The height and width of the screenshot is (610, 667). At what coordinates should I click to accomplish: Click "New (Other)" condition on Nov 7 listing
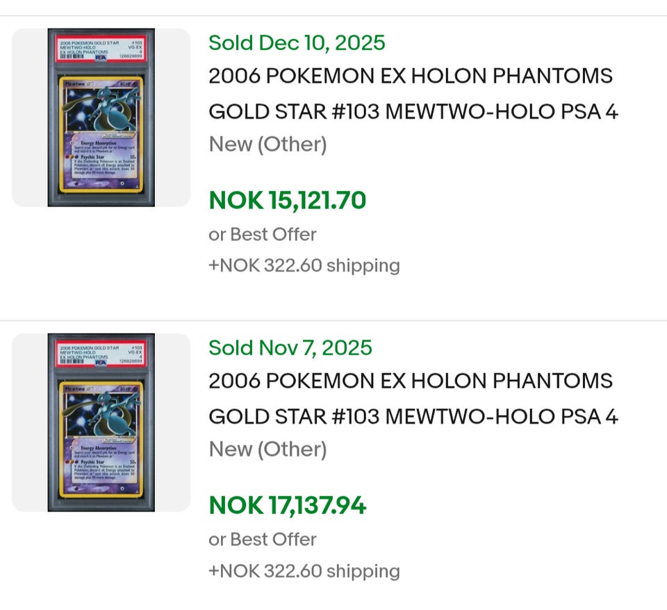click(x=267, y=450)
